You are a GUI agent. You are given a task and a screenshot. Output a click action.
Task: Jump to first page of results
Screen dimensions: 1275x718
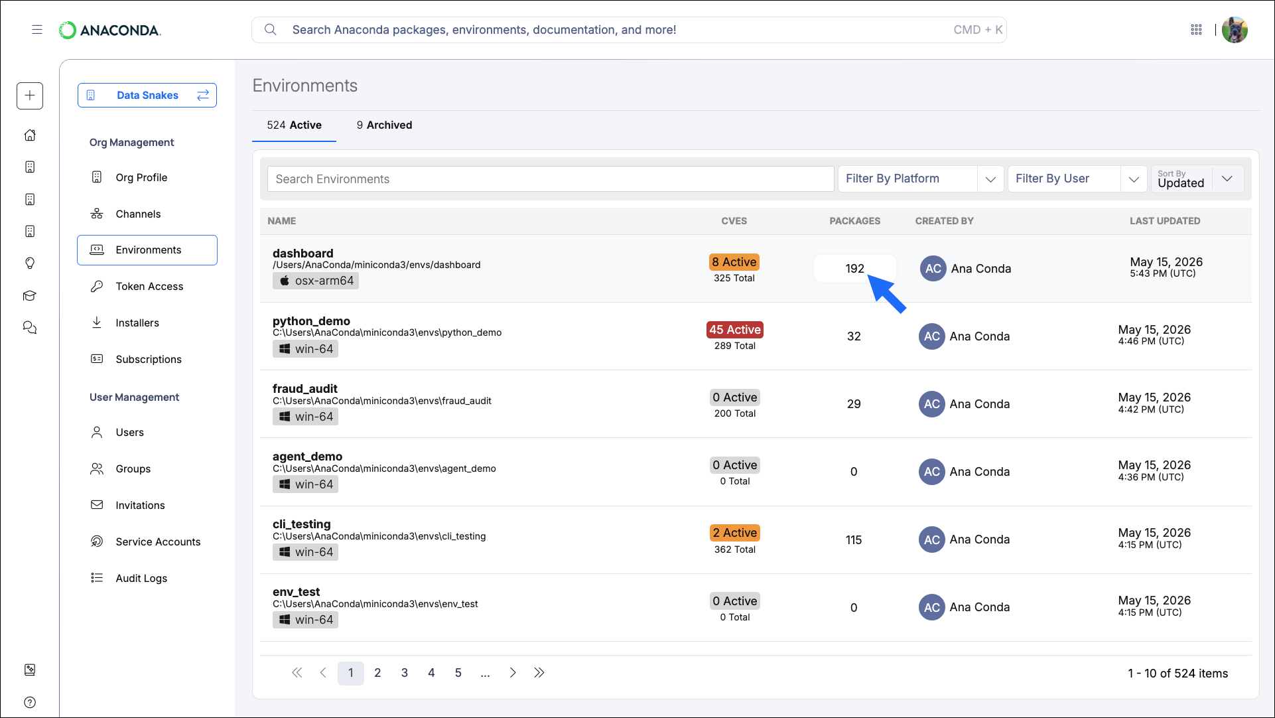pos(297,673)
